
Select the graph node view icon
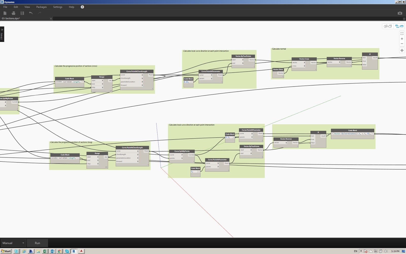point(399,26)
